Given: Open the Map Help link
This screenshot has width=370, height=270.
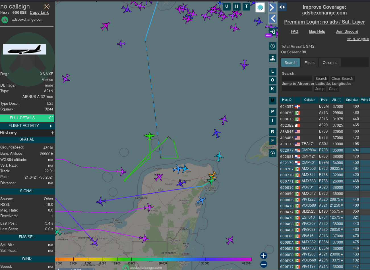Looking at the screenshot, I should tap(317, 32).
